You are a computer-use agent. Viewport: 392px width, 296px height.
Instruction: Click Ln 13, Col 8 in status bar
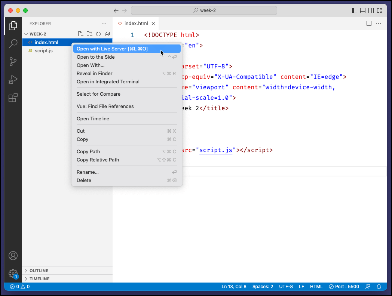(x=234, y=287)
